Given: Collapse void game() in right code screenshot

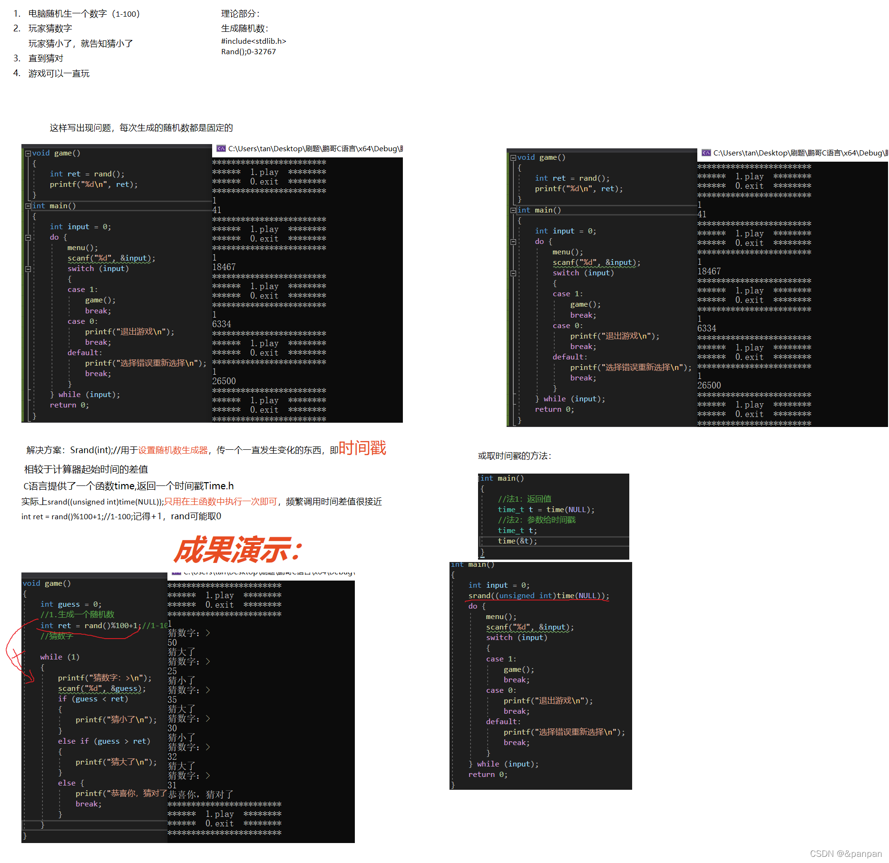Looking at the screenshot, I should click(x=513, y=157).
